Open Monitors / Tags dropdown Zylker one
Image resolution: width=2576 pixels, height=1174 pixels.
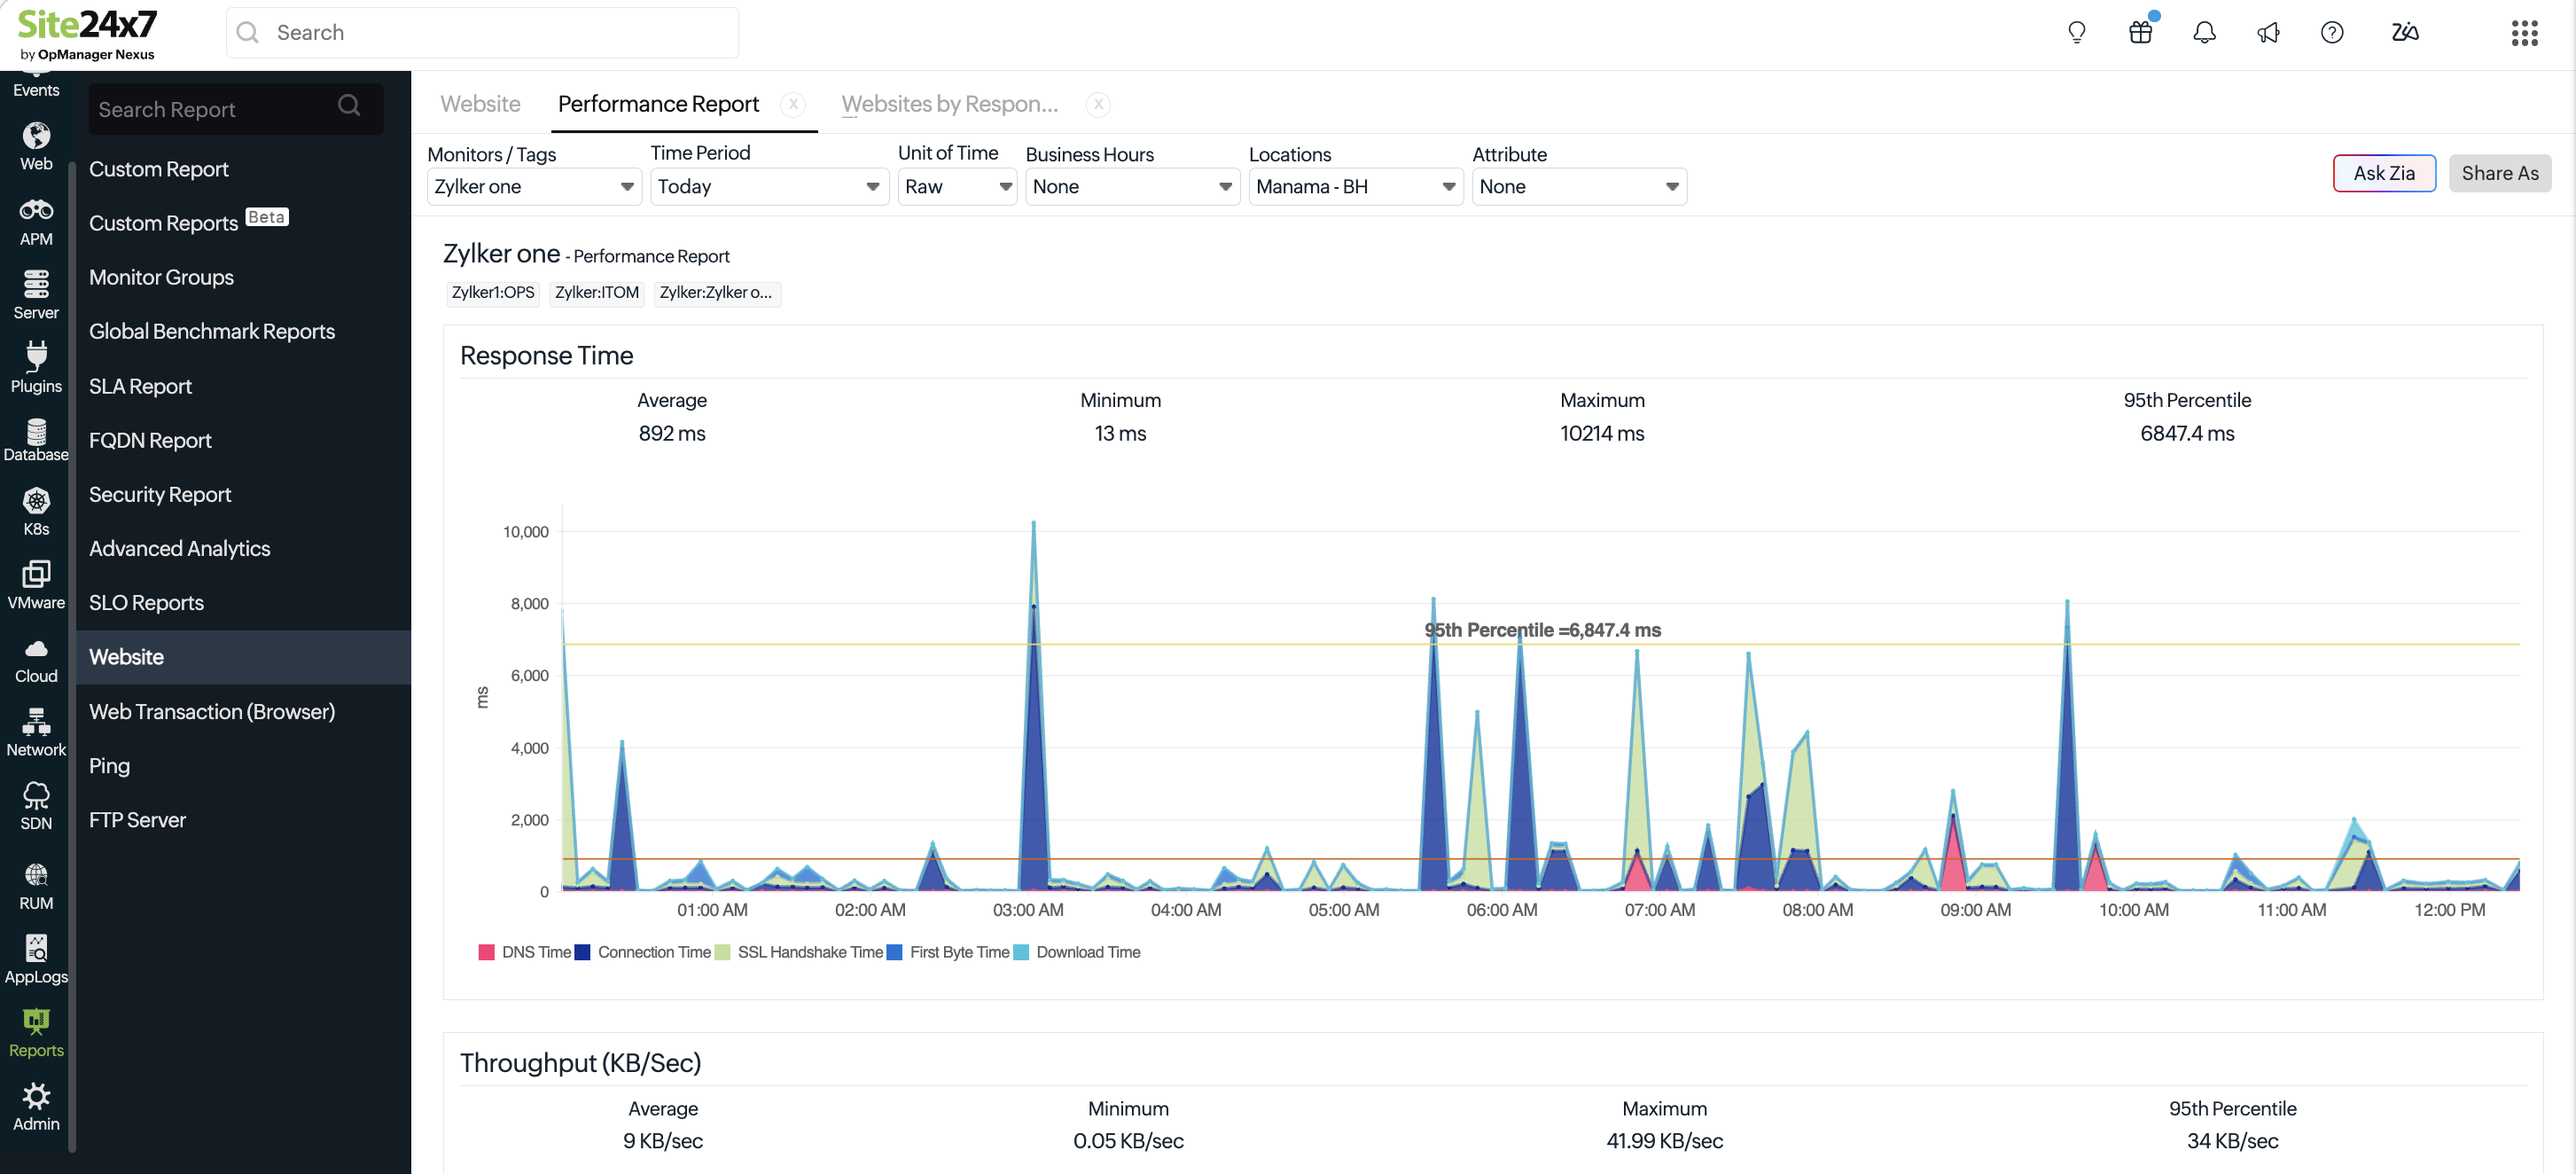(534, 187)
